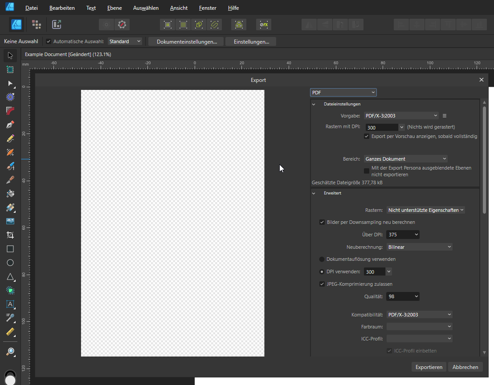The height and width of the screenshot is (385, 494).
Task: Choose the Ellipse shape tool
Action: (x=10, y=263)
